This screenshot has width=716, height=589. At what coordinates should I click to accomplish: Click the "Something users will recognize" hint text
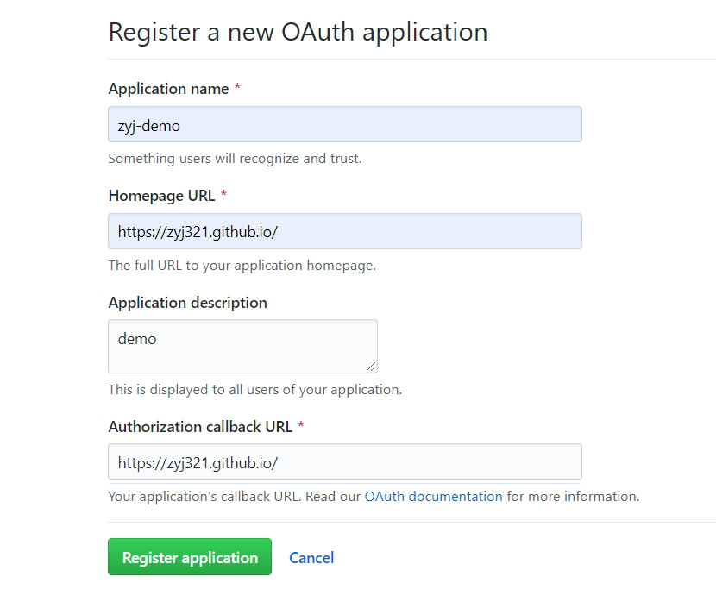[x=235, y=159]
